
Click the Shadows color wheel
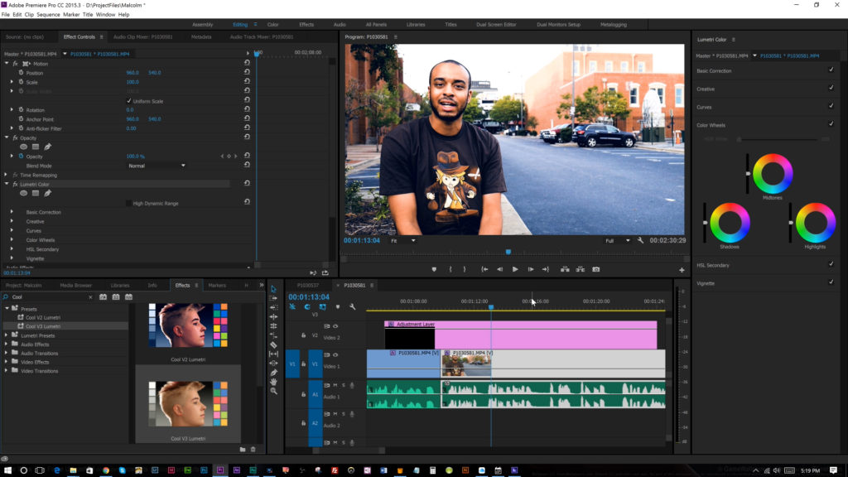click(x=730, y=222)
